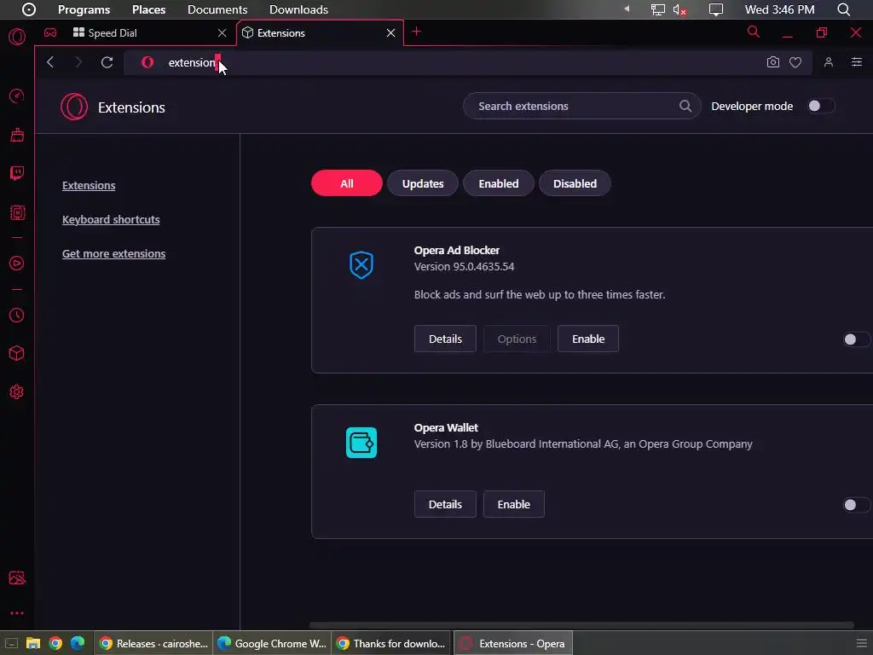Click Enable for Opera Ad Blocker
Screen dimensions: 873x655
[588, 339]
